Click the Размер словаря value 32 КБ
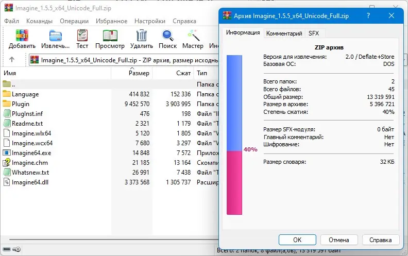This screenshot has width=408, height=256. coord(387,162)
